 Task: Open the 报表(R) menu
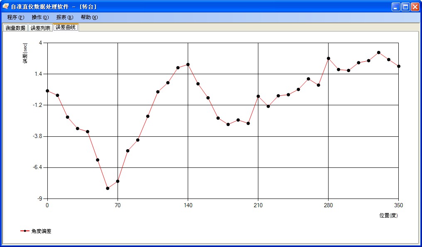[x=64, y=17]
